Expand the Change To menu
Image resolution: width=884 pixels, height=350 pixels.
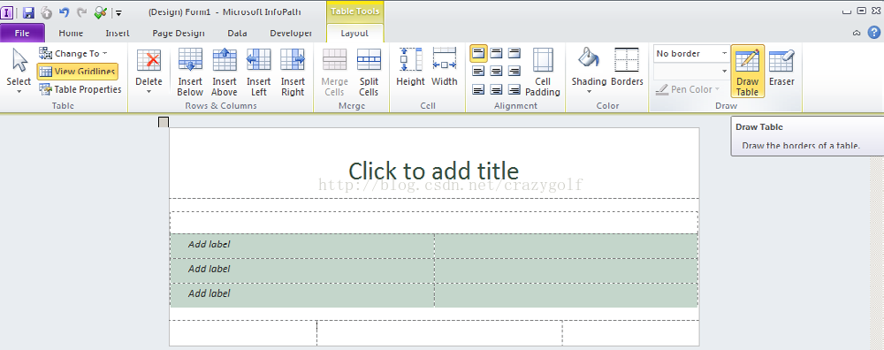click(x=73, y=54)
